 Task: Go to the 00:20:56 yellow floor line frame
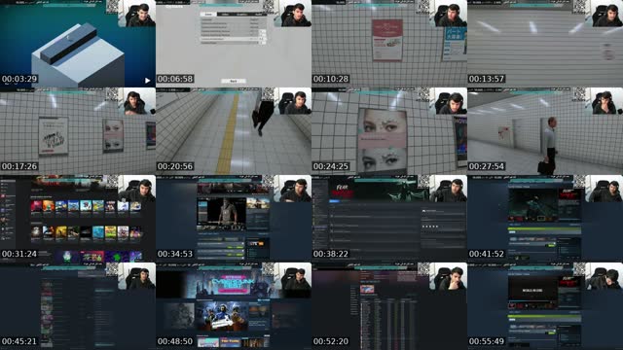coord(234,131)
